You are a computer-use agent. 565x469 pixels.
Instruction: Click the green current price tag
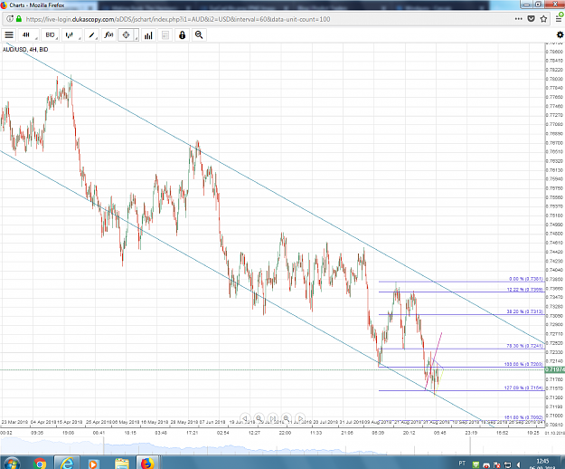pos(554,369)
